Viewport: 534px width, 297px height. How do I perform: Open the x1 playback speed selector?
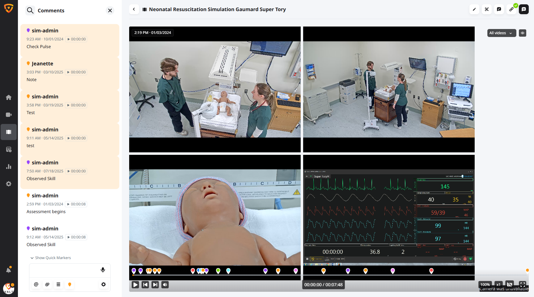pos(498,285)
